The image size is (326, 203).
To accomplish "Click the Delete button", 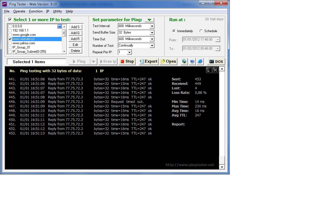I will pyautogui.click(x=75, y=51).
